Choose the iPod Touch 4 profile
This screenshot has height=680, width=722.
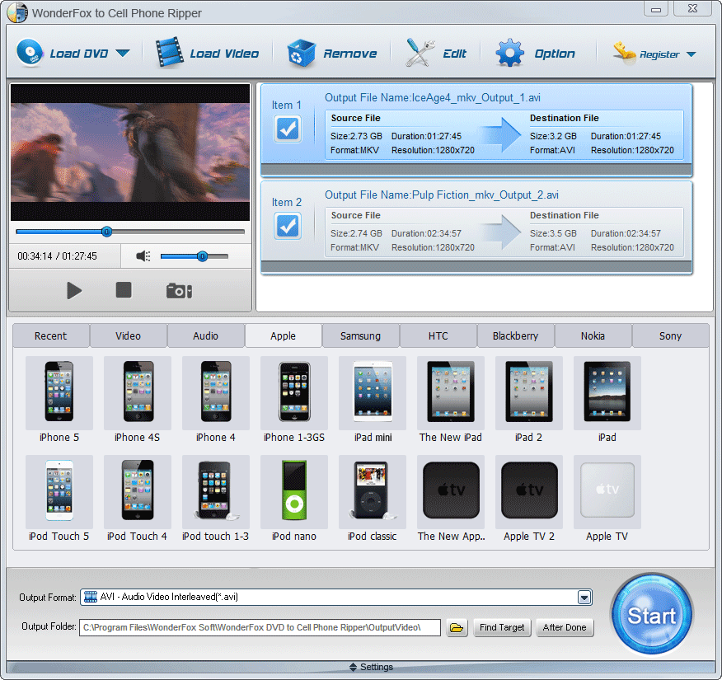coord(137,499)
